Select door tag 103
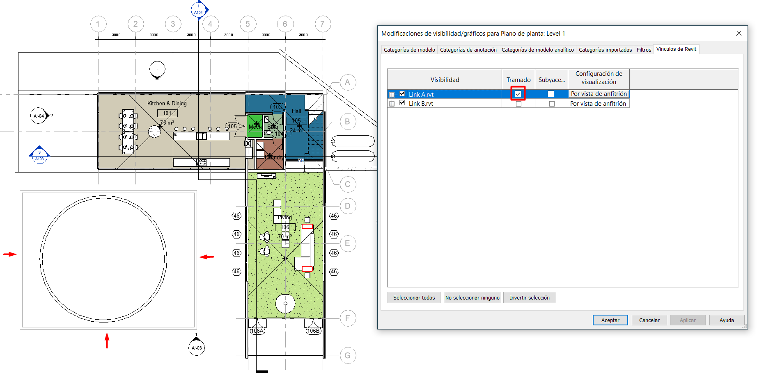The image size is (757, 386). 278,107
